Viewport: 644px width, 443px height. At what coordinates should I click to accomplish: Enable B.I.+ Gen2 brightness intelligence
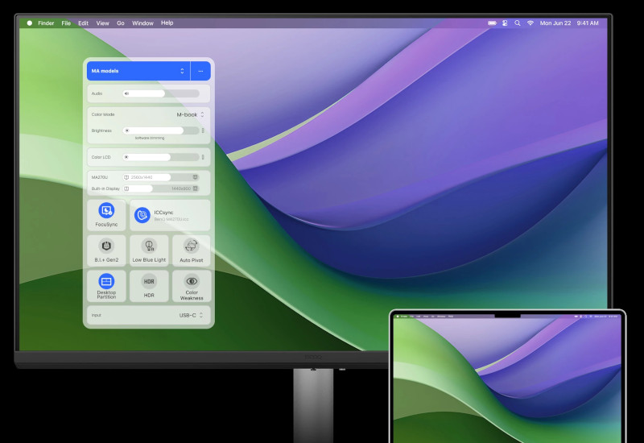click(x=106, y=246)
